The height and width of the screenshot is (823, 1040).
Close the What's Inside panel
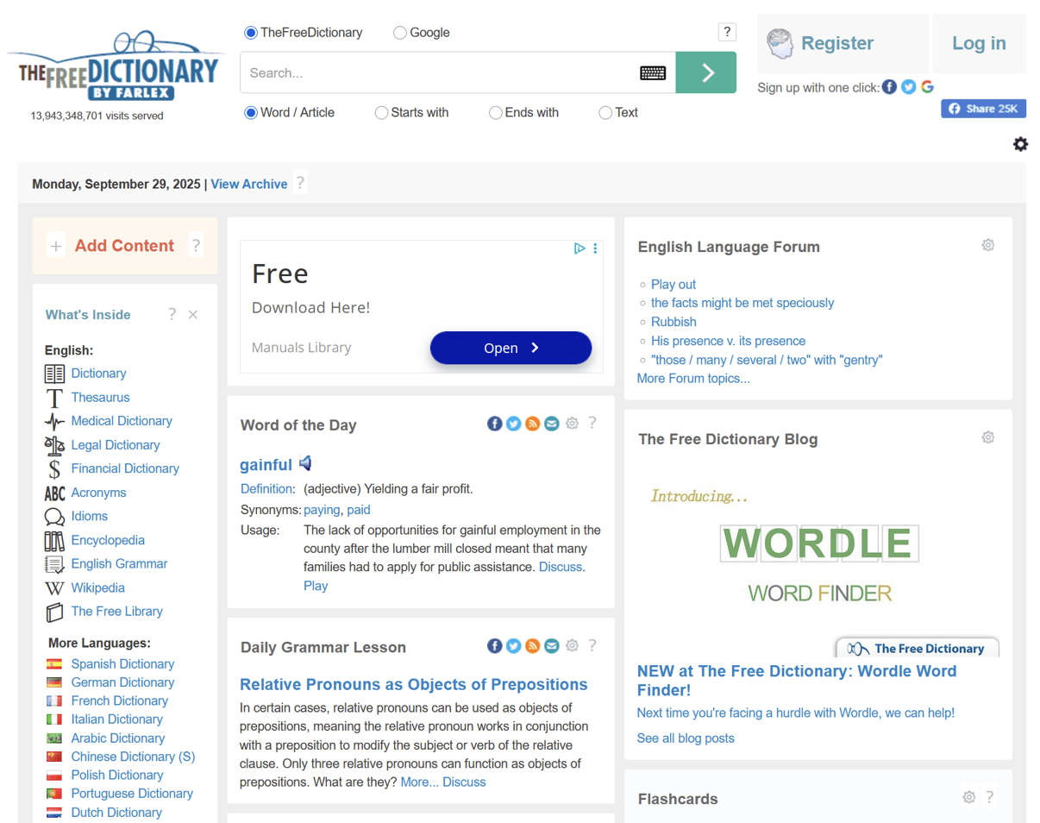tap(193, 315)
